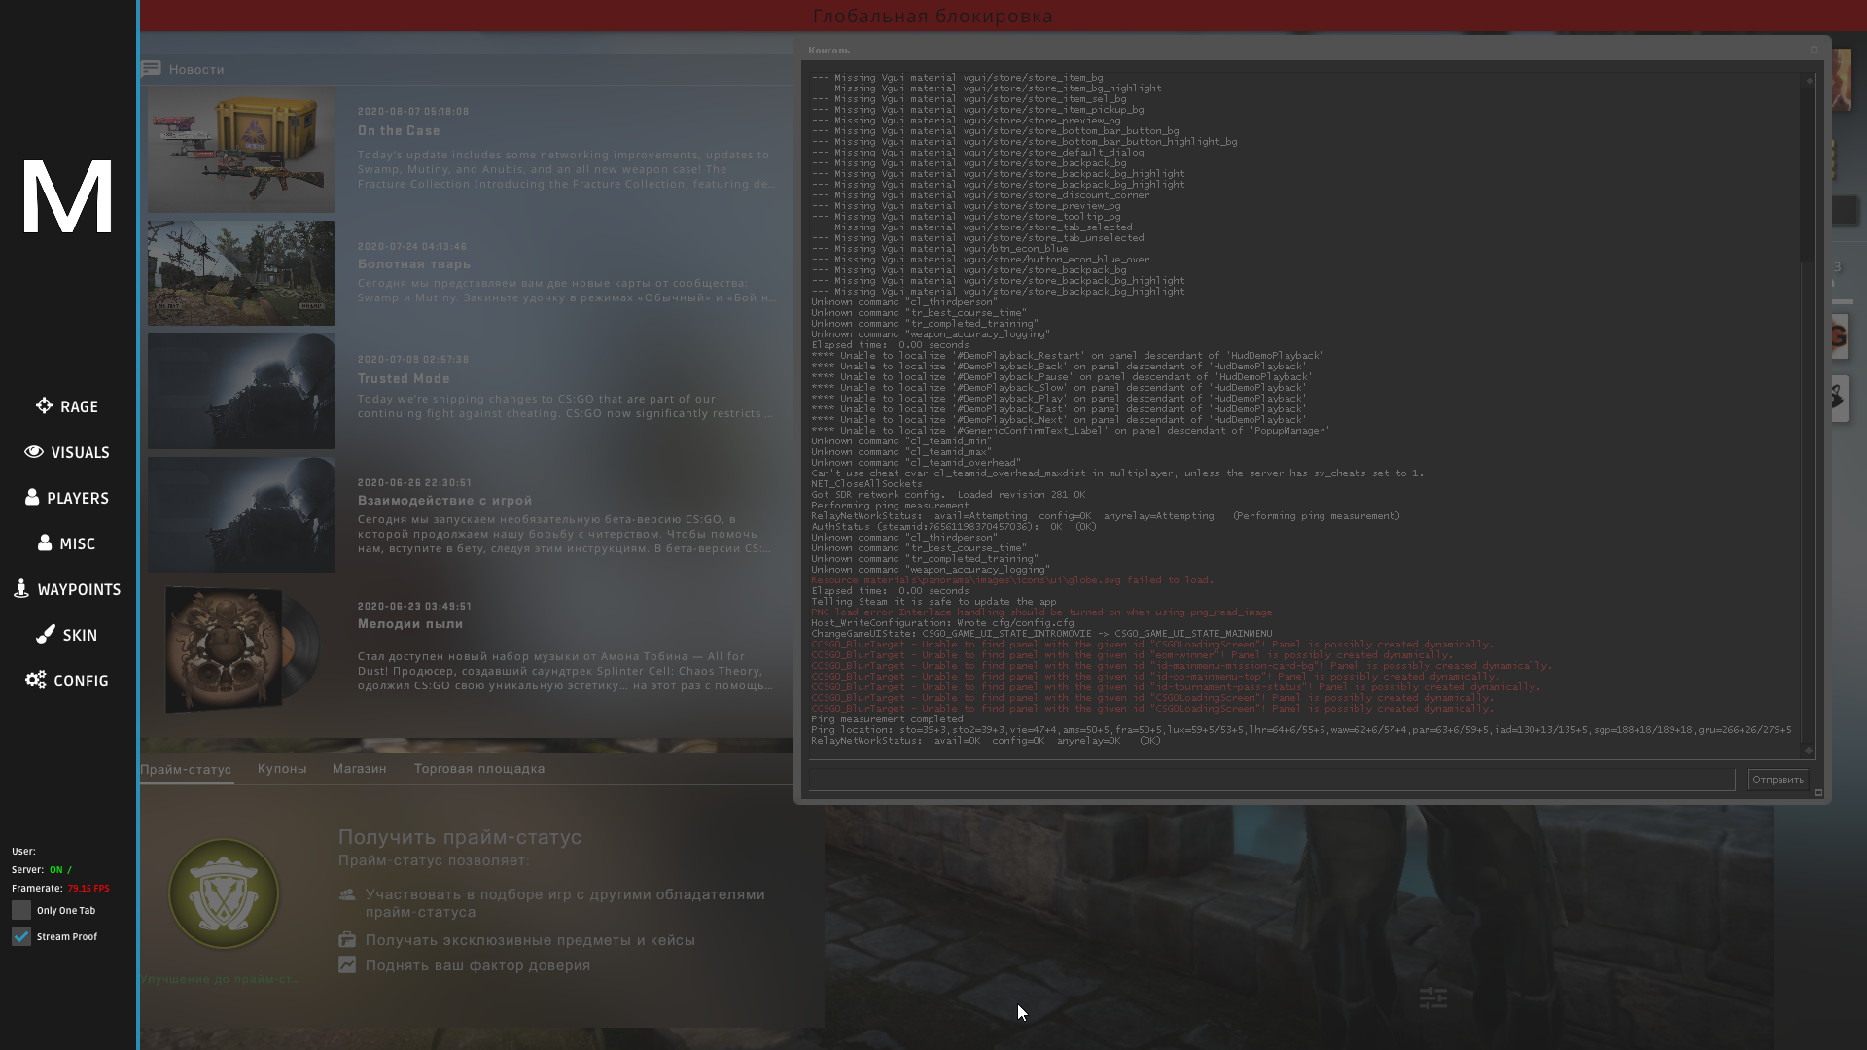
Task: Switch to the Магазин tab
Action: tap(360, 768)
